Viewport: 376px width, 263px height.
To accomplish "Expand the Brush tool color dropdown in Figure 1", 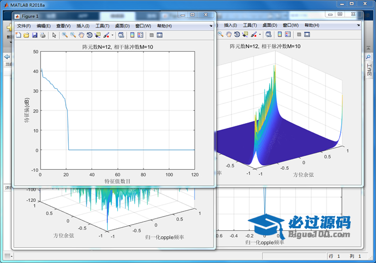I will coord(112,35).
